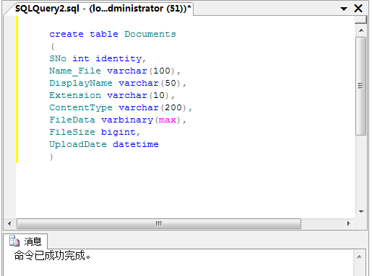Click the '200' length value

[x=173, y=107]
